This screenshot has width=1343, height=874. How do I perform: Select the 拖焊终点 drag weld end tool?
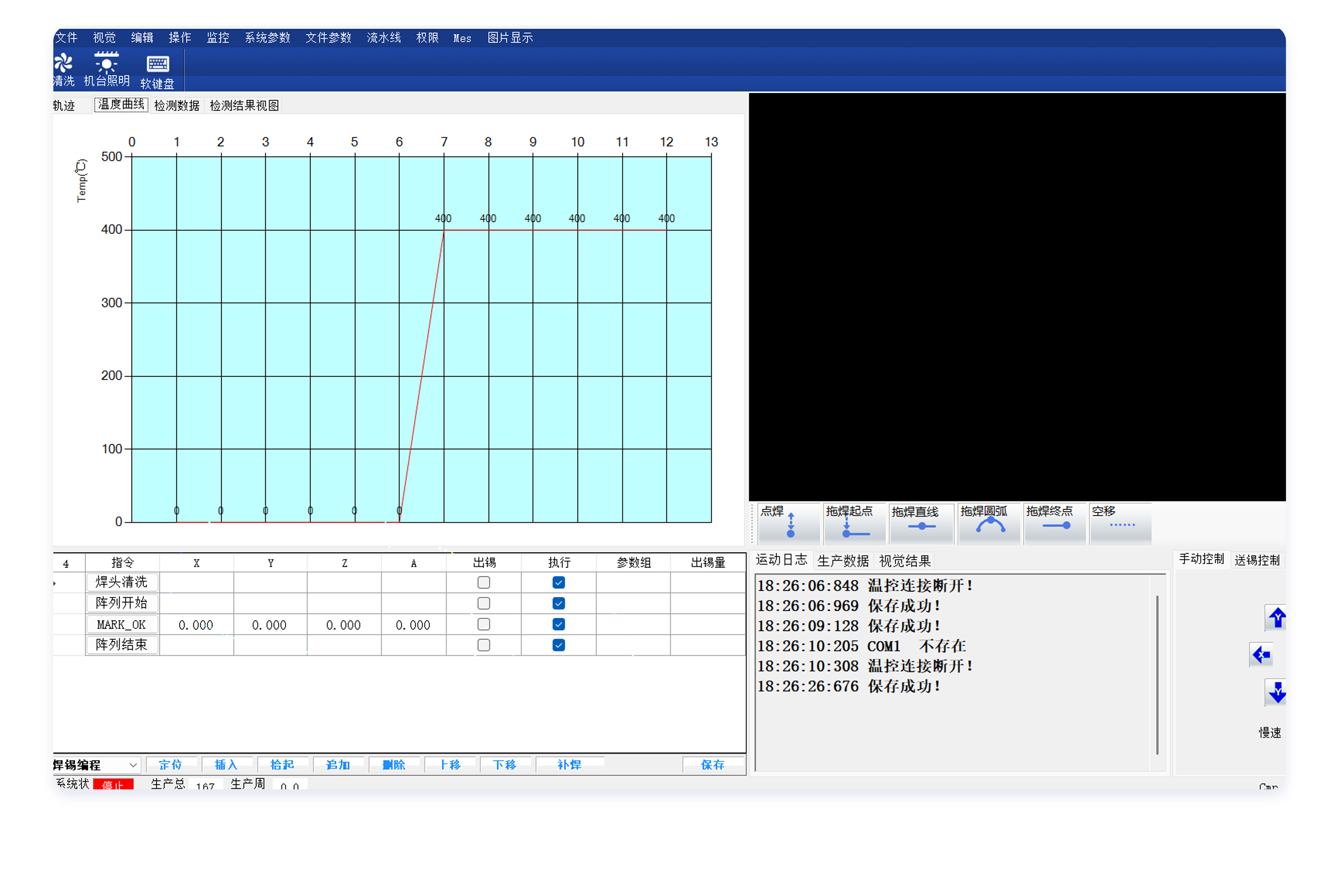coord(1054,523)
